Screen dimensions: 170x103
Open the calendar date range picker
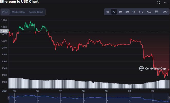(x=156, y=12)
